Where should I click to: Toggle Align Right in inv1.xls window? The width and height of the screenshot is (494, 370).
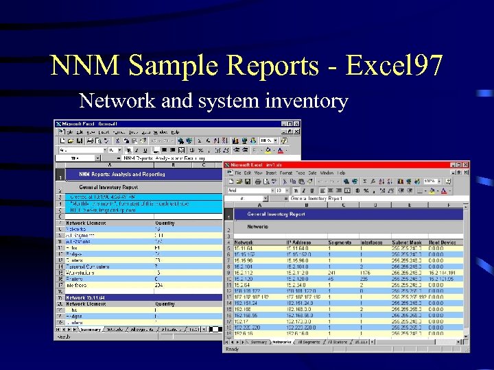(x=339, y=190)
